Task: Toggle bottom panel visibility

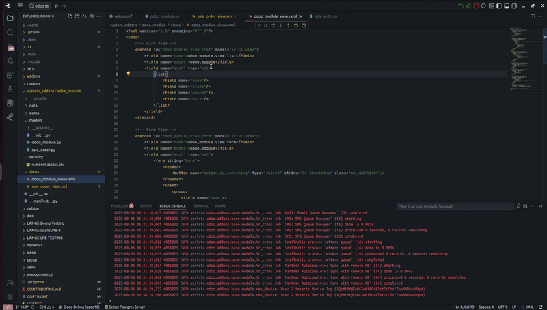Action: [x=507, y=6]
